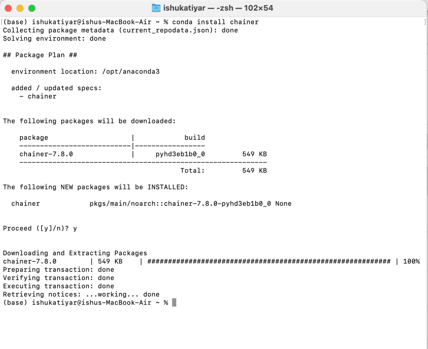Click the opening bracket mark before first prompt

point(2,22)
